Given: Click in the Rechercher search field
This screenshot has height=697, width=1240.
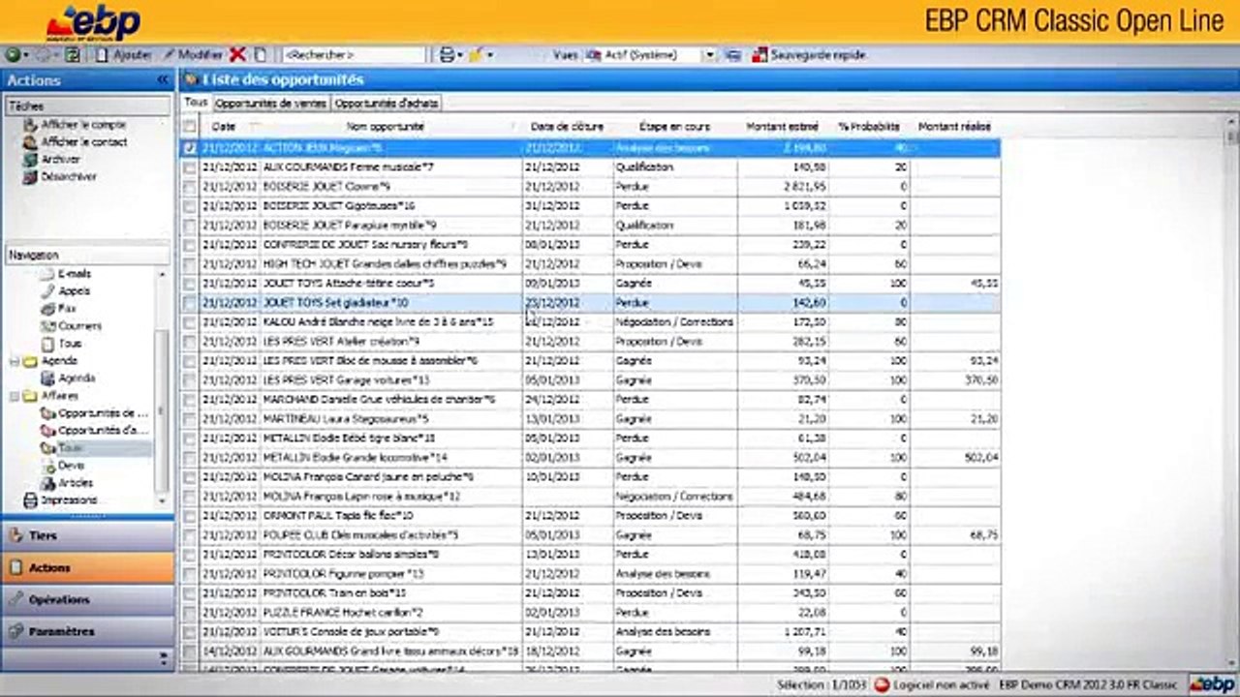Looking at the screenshot, I should (353, 55).
